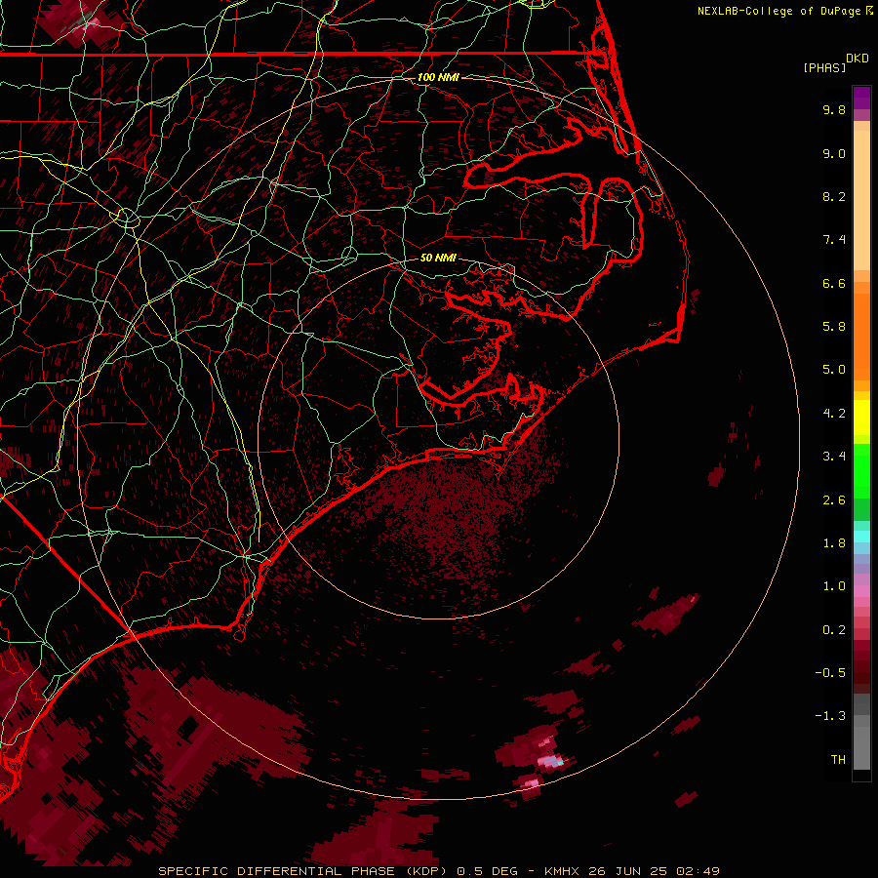Click the 6.6 value on color scale

[x=834, y=283]
